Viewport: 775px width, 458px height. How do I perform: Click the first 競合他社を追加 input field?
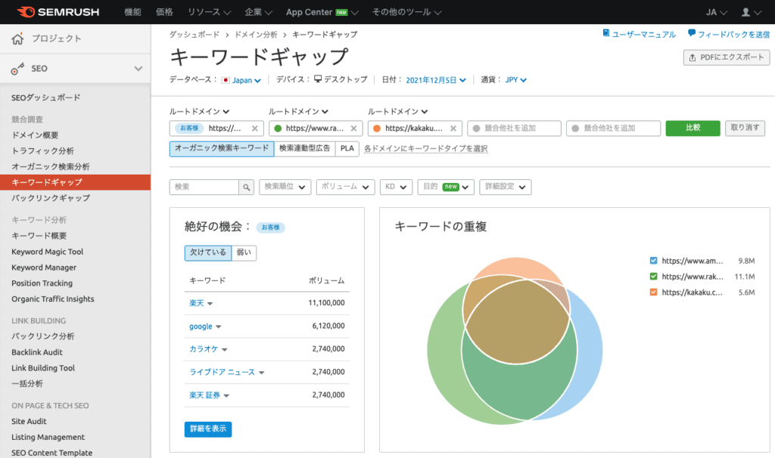pos(514,128)
